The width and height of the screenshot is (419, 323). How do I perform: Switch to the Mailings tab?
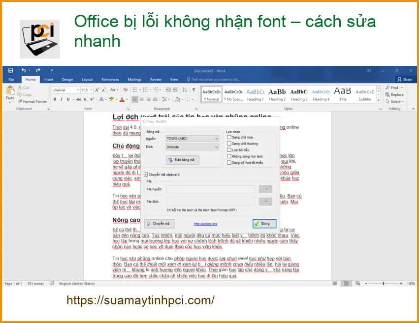[134, 80]
